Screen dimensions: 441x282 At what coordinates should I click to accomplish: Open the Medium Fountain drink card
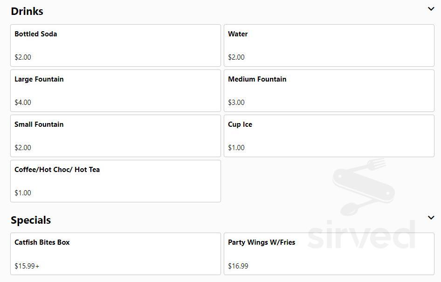click(x=329, y=90)
